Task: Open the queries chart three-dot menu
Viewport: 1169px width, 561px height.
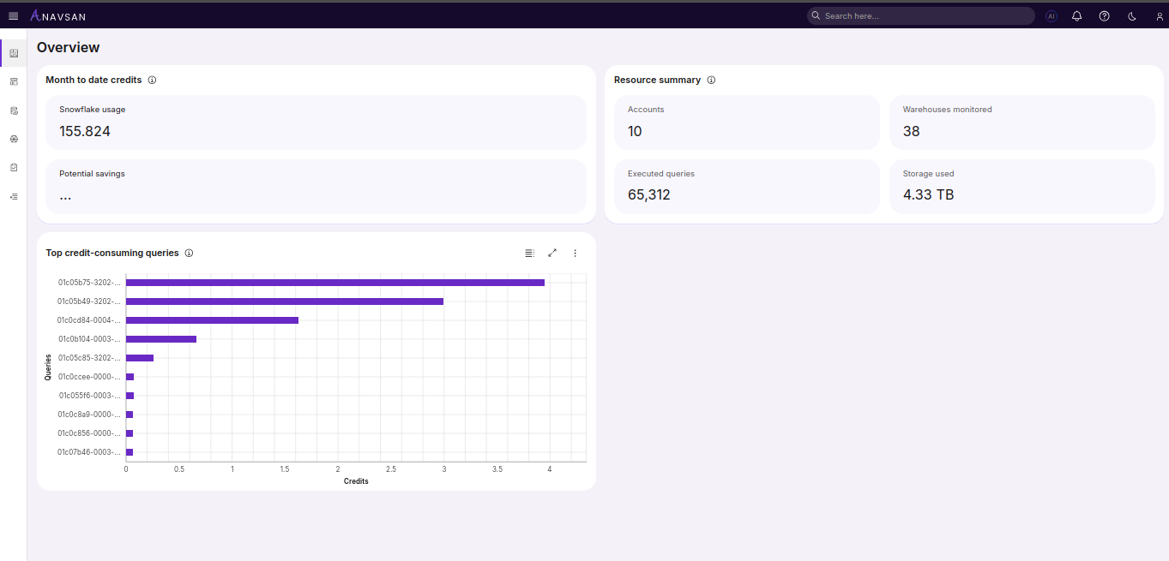Action: (575, 253)
